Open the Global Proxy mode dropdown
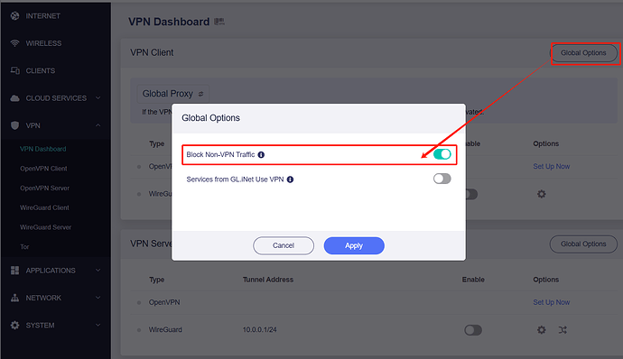 point(172,94)
